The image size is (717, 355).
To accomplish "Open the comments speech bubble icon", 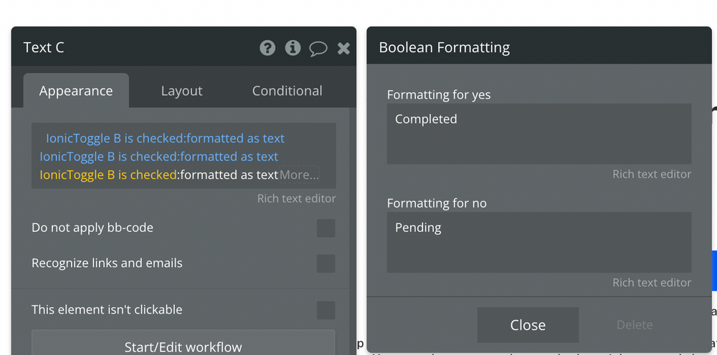I will pyautogui.click(x=318, y=49).
